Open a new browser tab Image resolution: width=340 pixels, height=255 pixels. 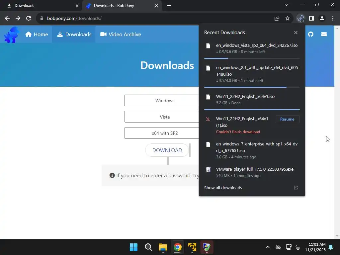pos(169,6)
